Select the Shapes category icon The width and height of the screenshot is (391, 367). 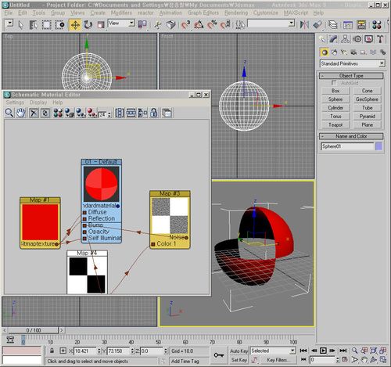334,52
